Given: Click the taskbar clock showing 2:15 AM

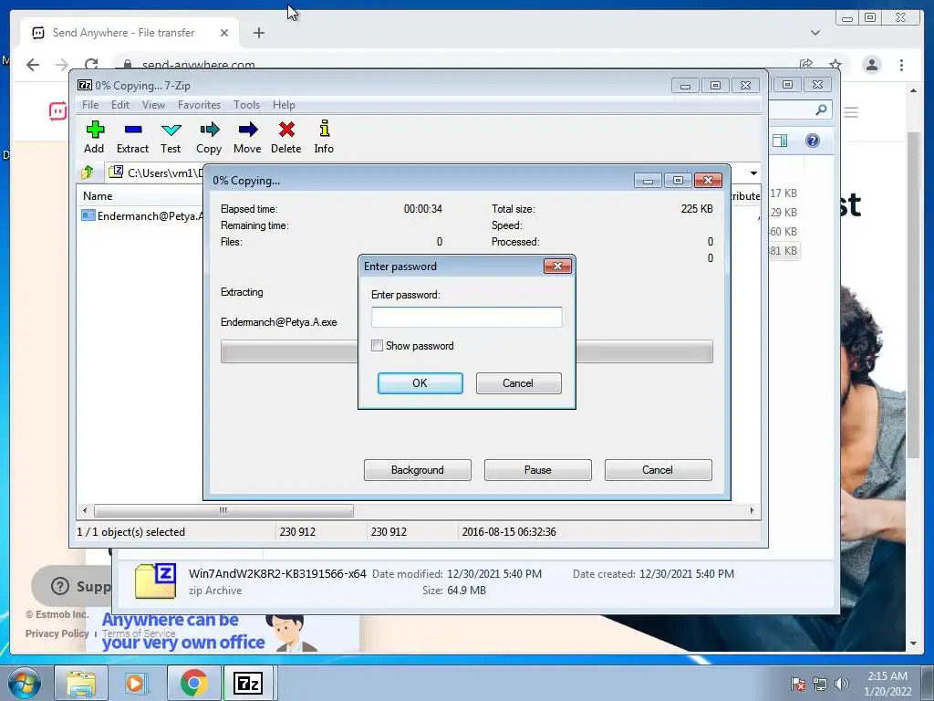Looking at the screenshot, I should [887, 684].
